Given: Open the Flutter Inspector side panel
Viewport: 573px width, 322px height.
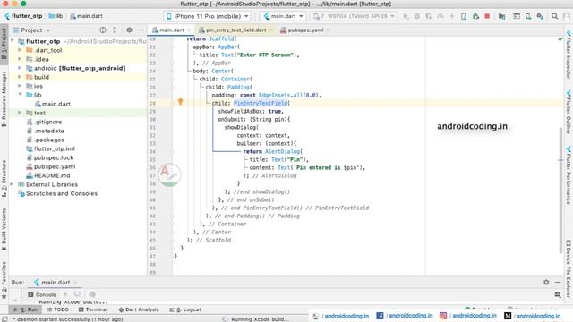Looking at the screenshot, I should tap(569, 54).
